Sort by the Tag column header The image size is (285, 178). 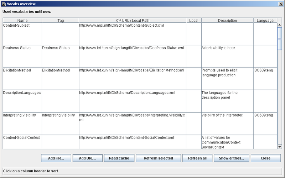[x=60, y=21]
